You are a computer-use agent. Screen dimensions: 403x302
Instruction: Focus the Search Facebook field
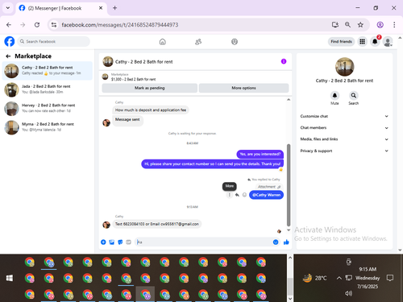(54, 42)
